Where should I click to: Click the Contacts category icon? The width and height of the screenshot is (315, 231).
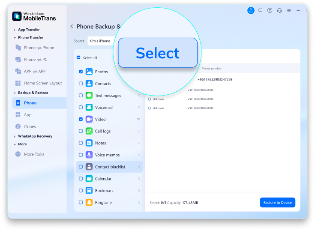tap(89, 84)
